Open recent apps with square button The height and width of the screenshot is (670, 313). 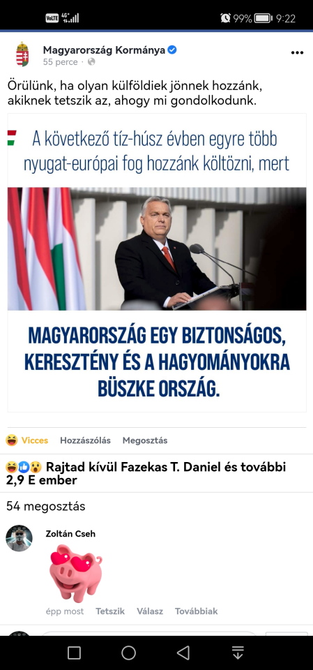(x=75, y=653)
